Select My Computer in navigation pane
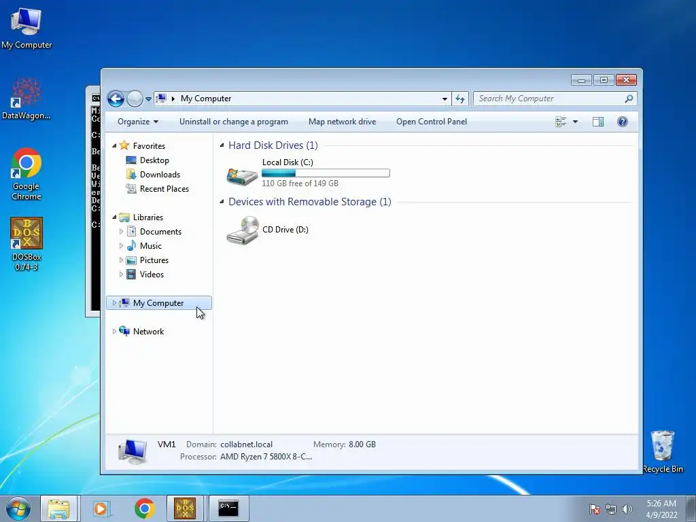 [158, 302]
